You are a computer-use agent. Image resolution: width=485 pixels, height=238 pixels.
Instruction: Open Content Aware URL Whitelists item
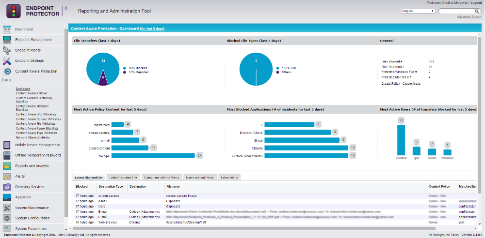coord(36,114)
